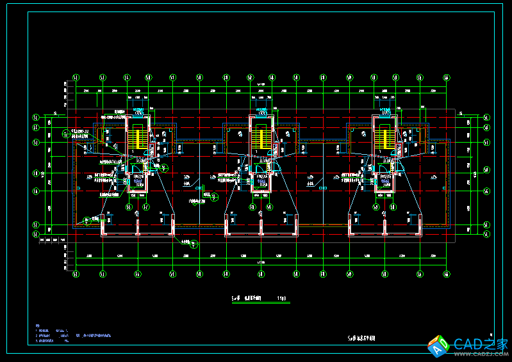Select the yellow staircase in the left stairwell

point(135,138)
